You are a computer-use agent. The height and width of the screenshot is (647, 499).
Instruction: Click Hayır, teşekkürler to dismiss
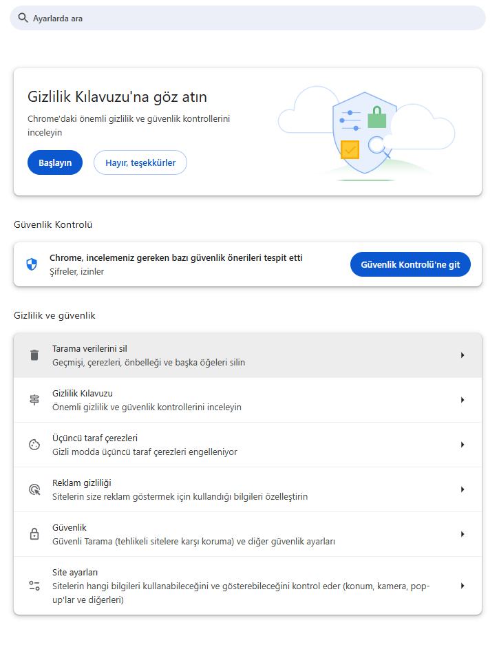(140, 162)
